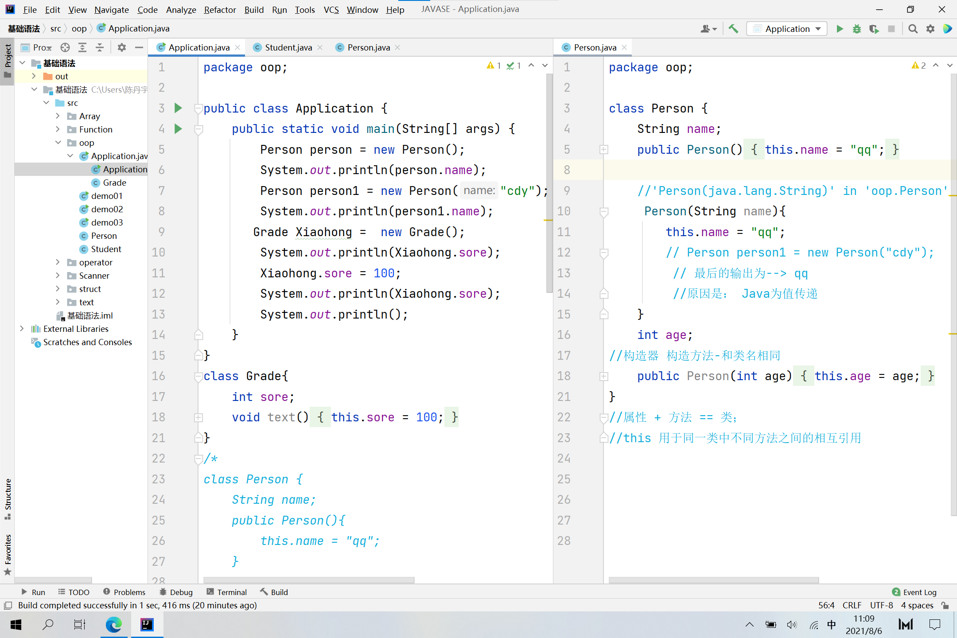Click the Build project hammer icon
This screenshot has height=638, width=957.
coord(733,29)
